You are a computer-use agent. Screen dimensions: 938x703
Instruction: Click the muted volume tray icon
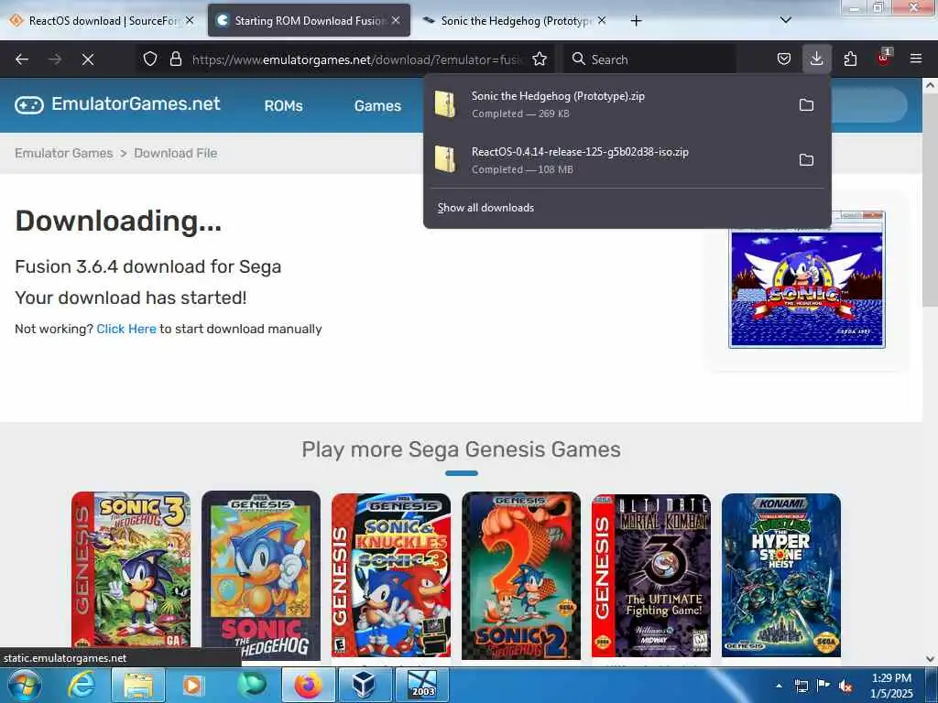[x=845, y=687]
